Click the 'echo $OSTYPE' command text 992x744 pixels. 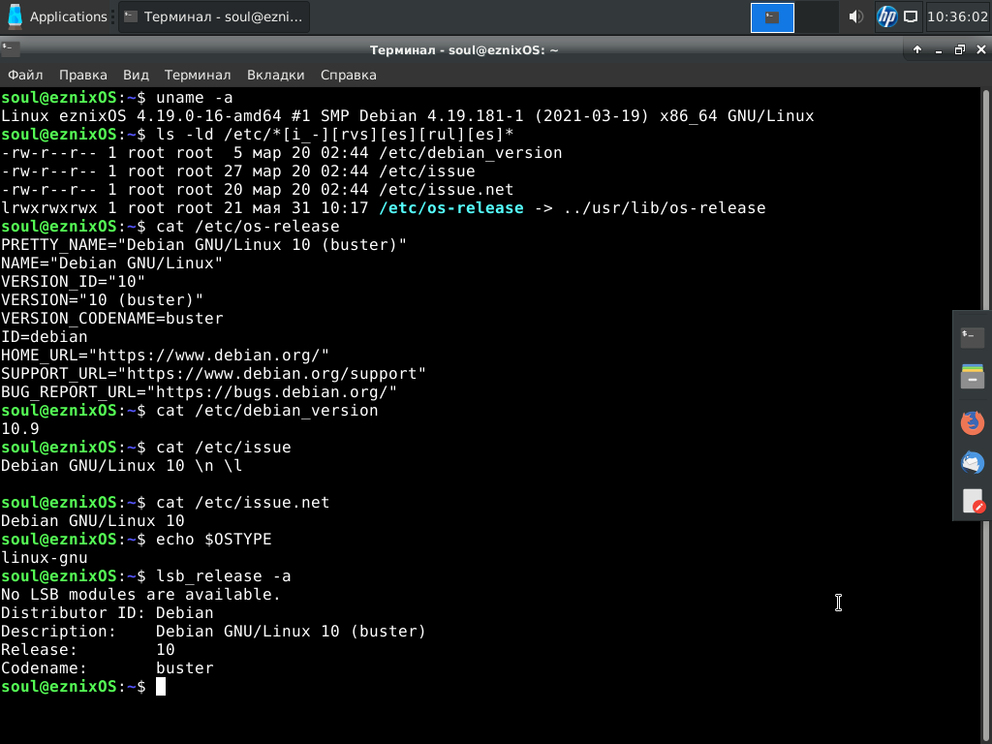pyautogui.click(x=214, y=540)
